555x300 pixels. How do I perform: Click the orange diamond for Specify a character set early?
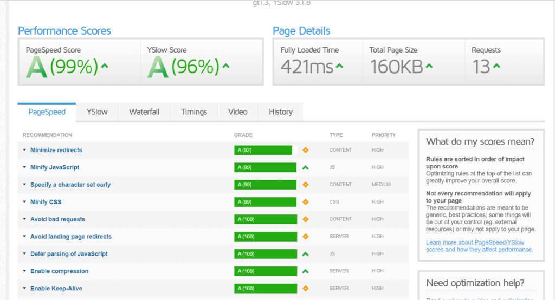(306, 185)
